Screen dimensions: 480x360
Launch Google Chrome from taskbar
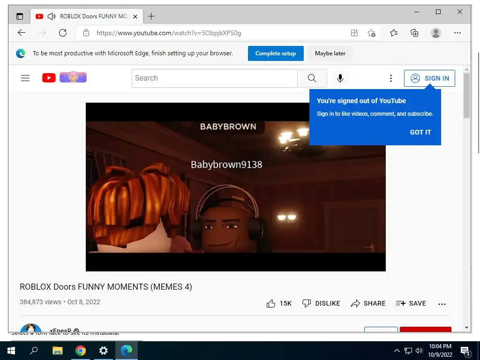81,351
